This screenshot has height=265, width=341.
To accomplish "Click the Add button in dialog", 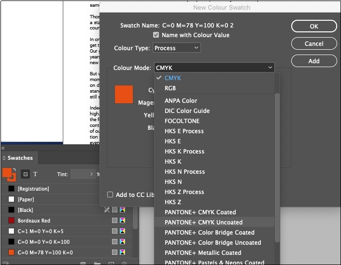I will tap(314, 61).
